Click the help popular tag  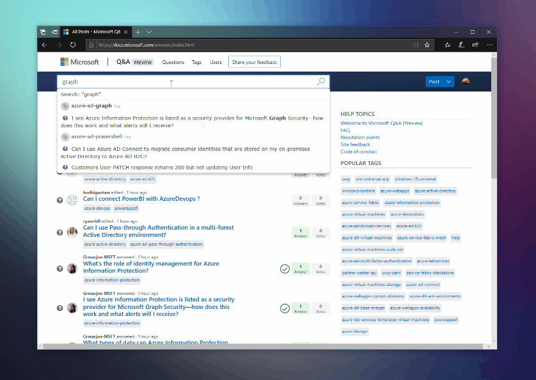pos(455,238)
